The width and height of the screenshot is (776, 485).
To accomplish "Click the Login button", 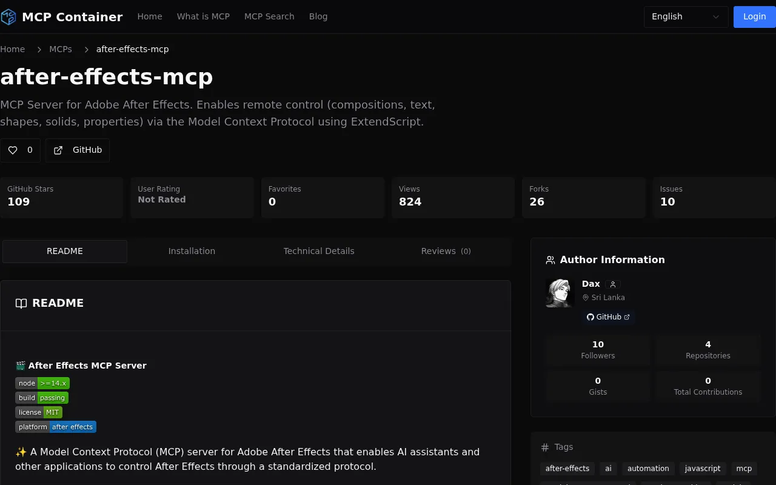I will [755, 17].
